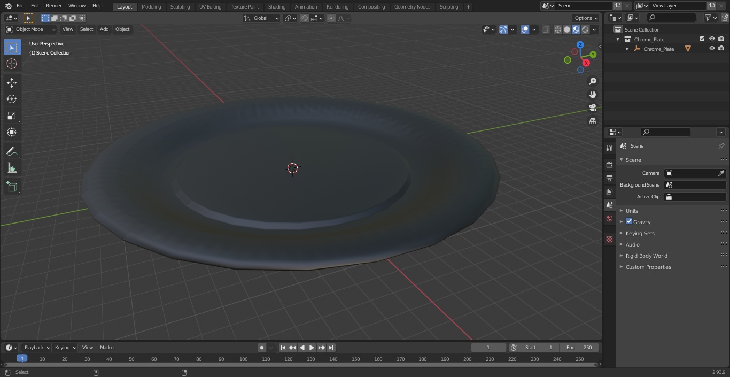Jump to the end frame

click(x=331, y=348)
